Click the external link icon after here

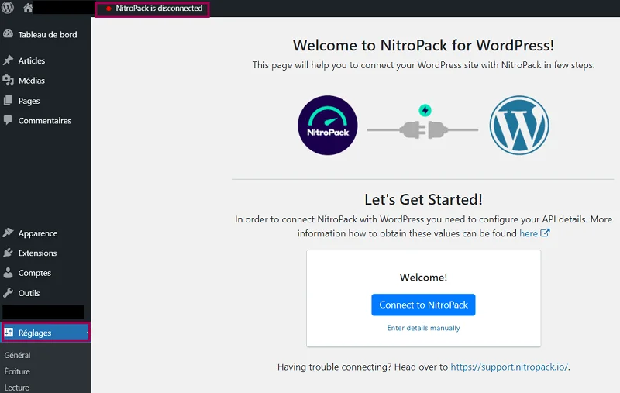pyautogui.click(x=545, y=233)
